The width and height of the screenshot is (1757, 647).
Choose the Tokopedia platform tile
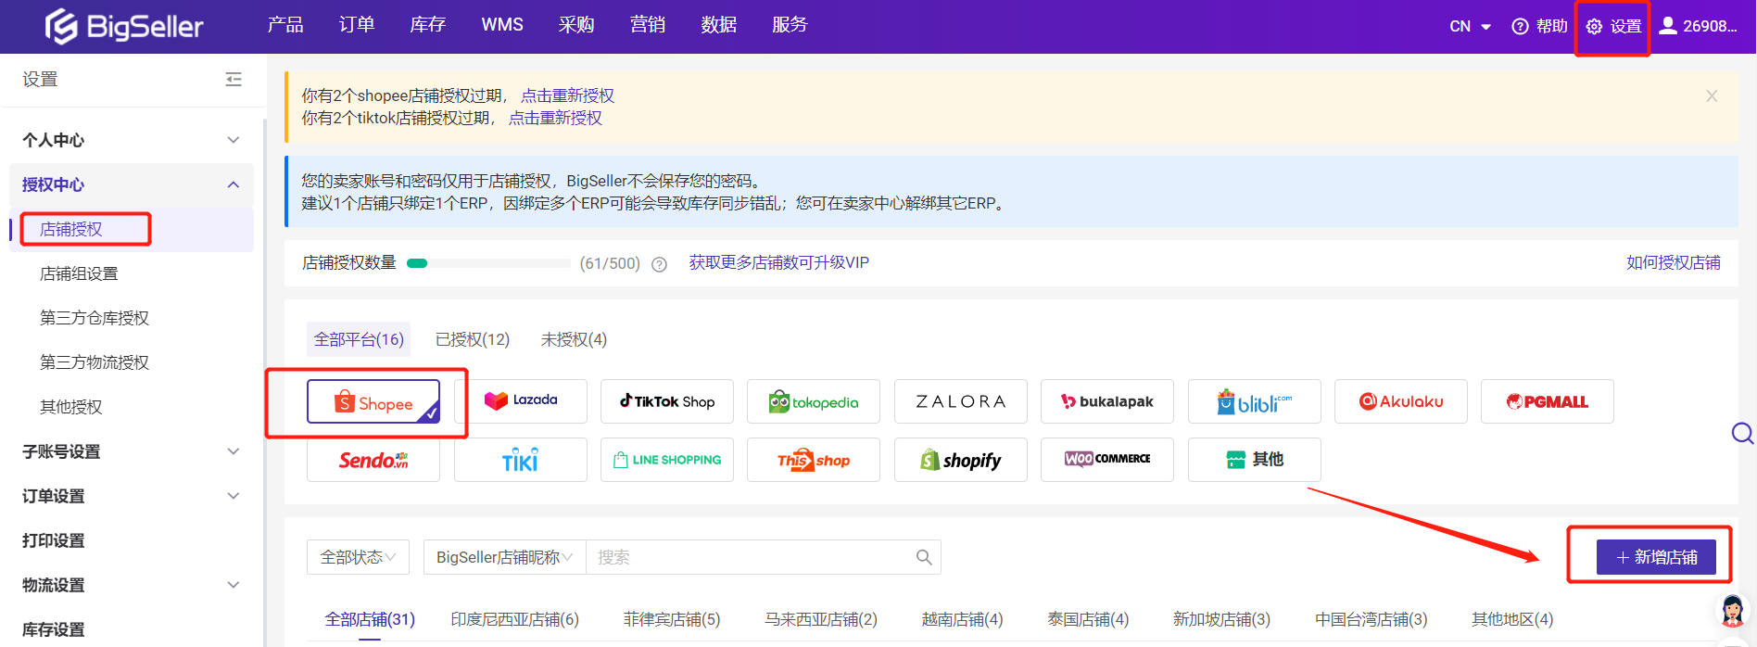coord(813,401)
